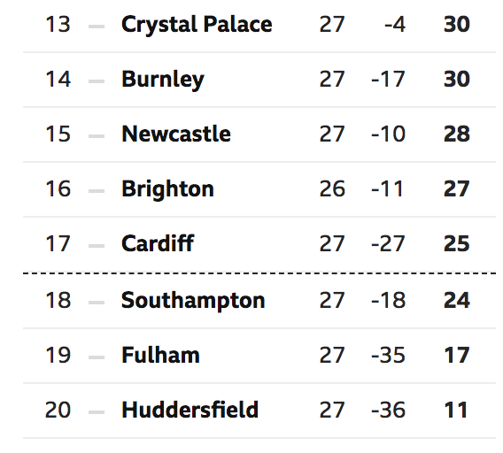Open the Burnley team link
Viewport: 503px width, 453px height.
163,80
